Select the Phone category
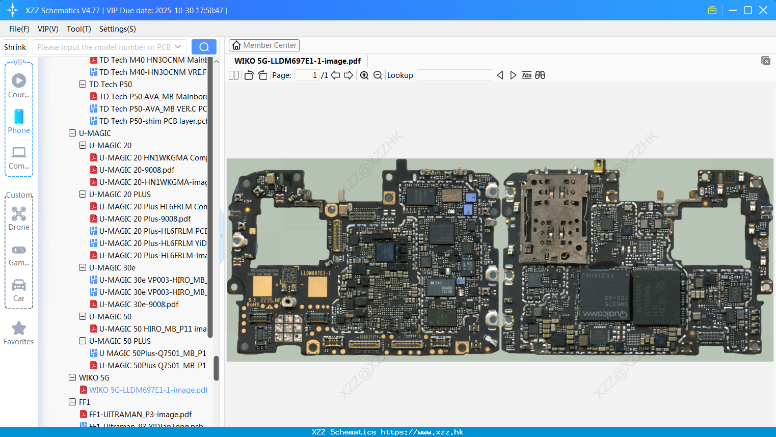The height and width of the screenshot is (437, 776). [19, 121]
